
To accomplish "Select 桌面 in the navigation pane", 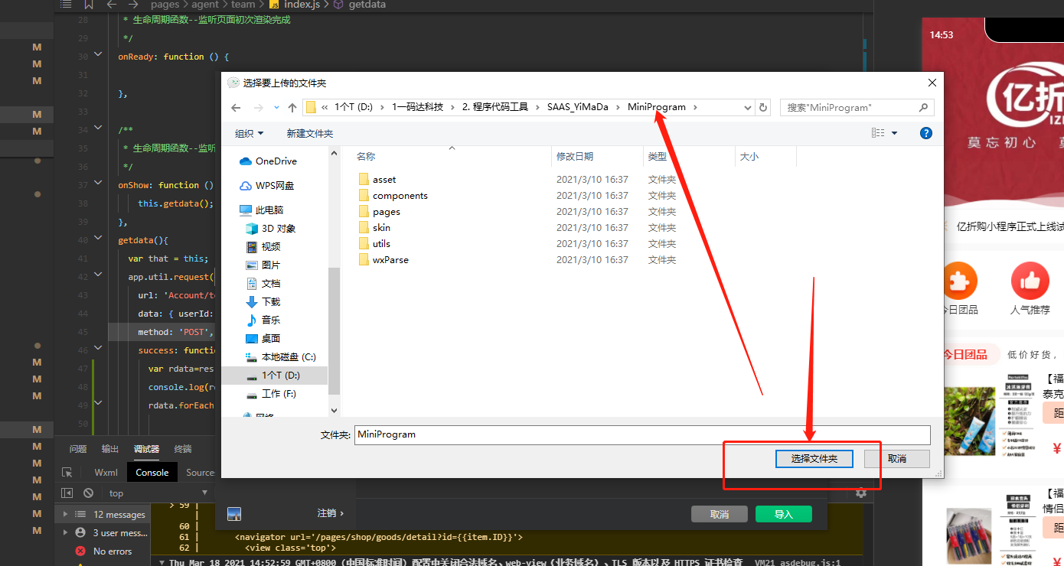I will click(270, 338).
